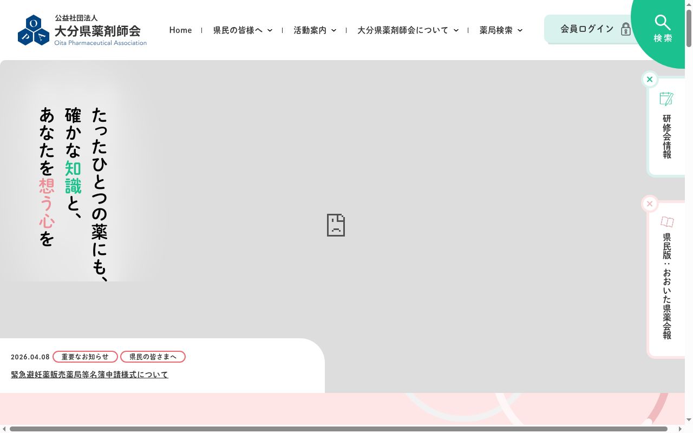Expand the 薬局検索 dropdown chevron
Image resolution: width=693 pixels, height=433 pixels.
(x=520, y=30)
